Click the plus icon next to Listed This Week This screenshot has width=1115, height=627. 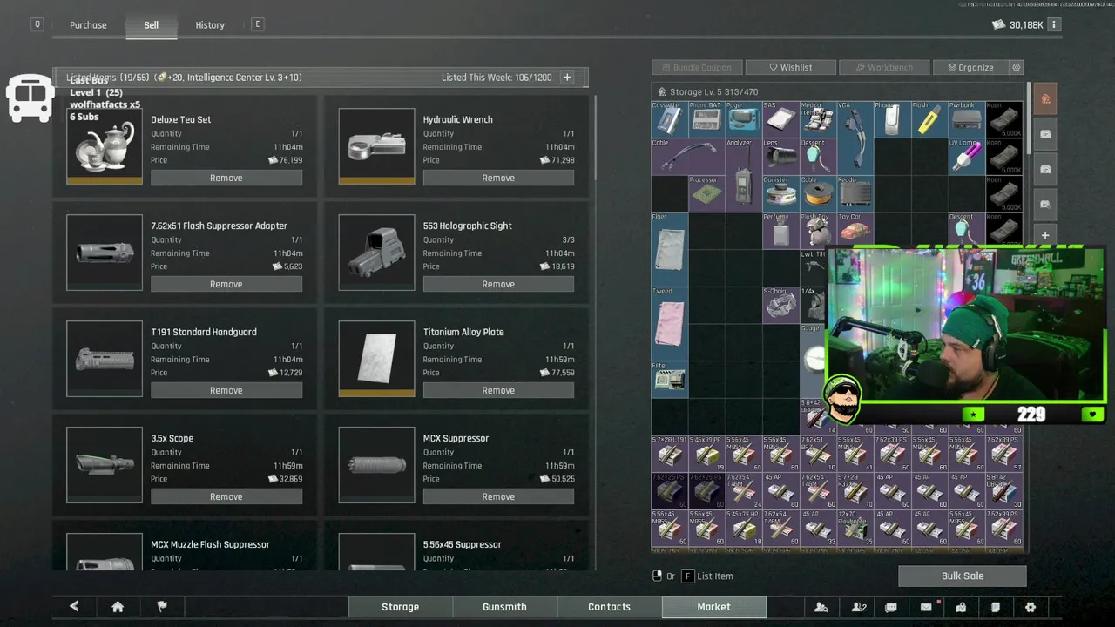[x=567, y=78]
